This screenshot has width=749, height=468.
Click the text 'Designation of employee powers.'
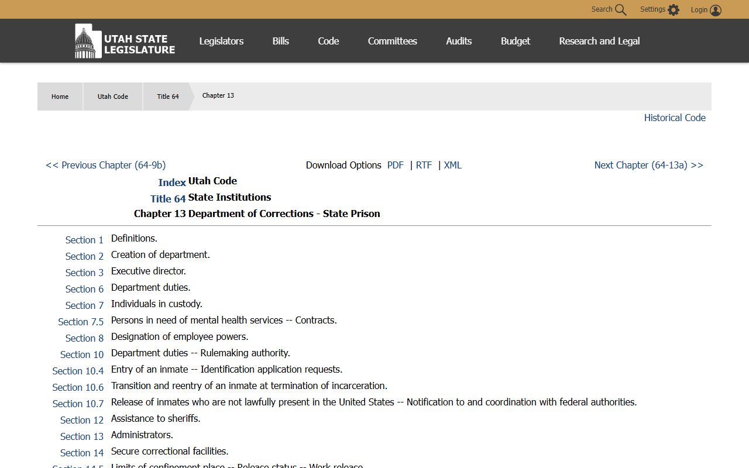click(x=180, y=336)
